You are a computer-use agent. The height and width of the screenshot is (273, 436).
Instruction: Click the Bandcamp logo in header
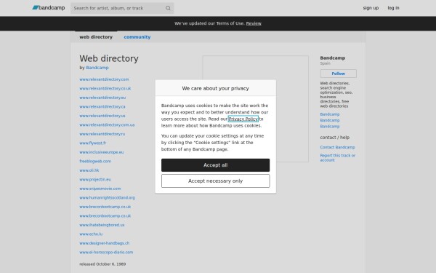pos(49,8)
